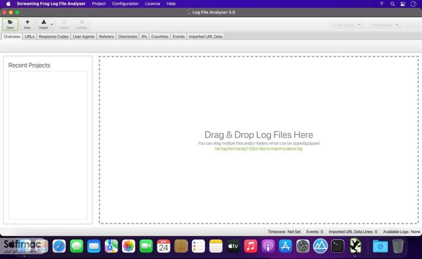Image resolution: width=422 pixels, height=259 pixels.
Task: Switch to the URLs tab
Action: pyautogui.click(x=30, y=36)
